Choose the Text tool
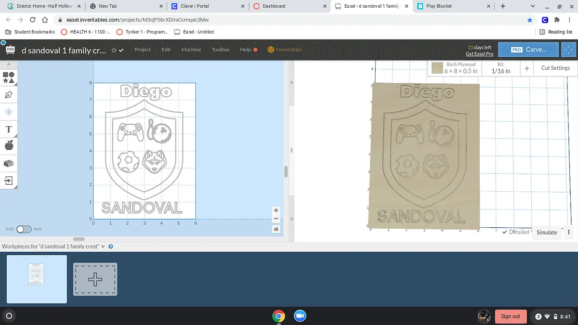Screen dimensions: 578x325 tap(8, 130)
